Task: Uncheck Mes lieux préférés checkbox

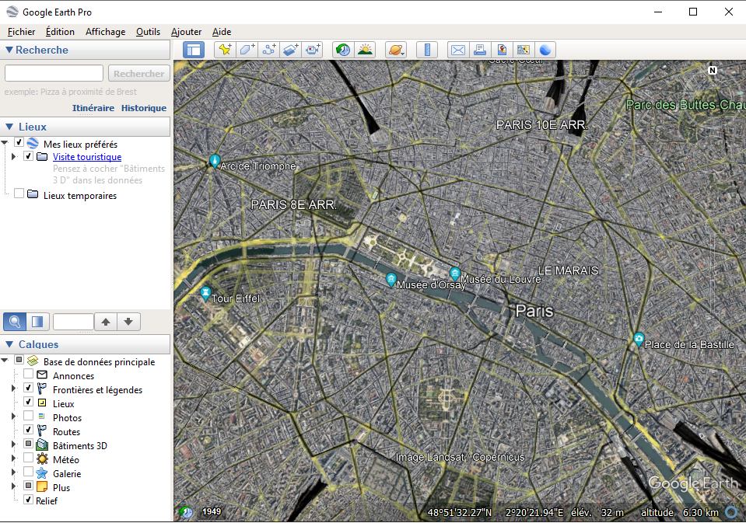Action: 19,142
